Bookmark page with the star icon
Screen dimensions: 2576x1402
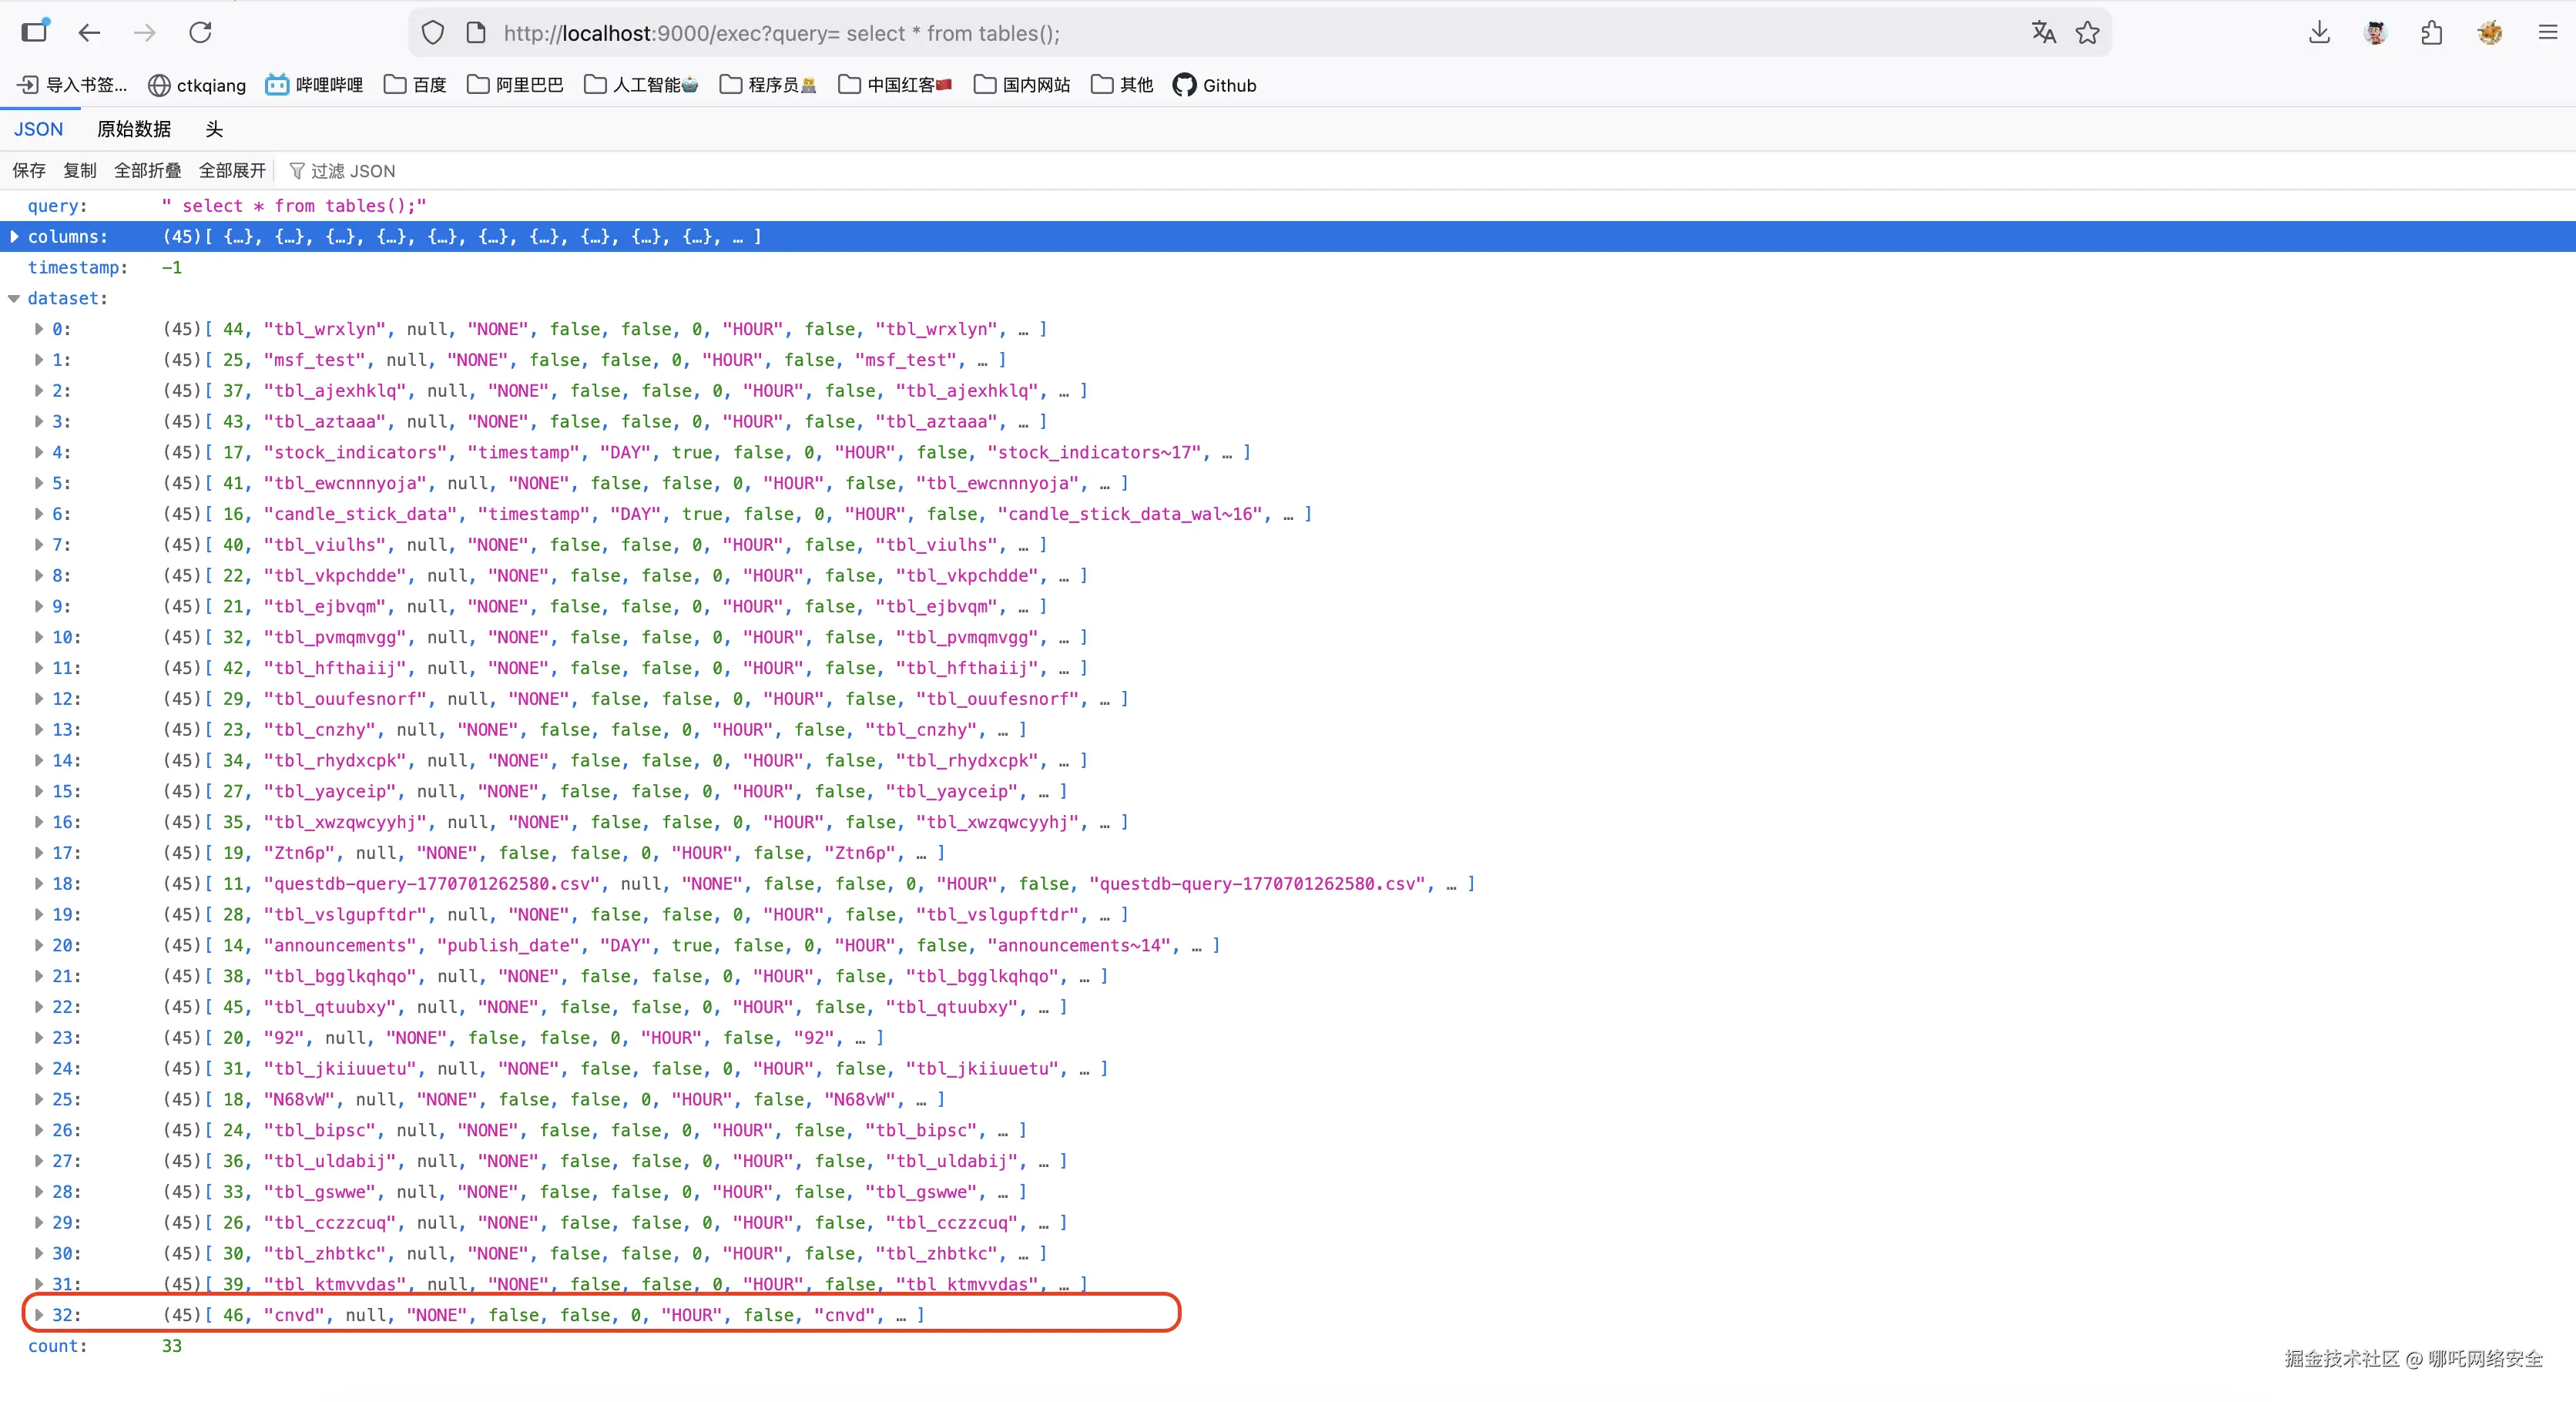click(2087, 33)
